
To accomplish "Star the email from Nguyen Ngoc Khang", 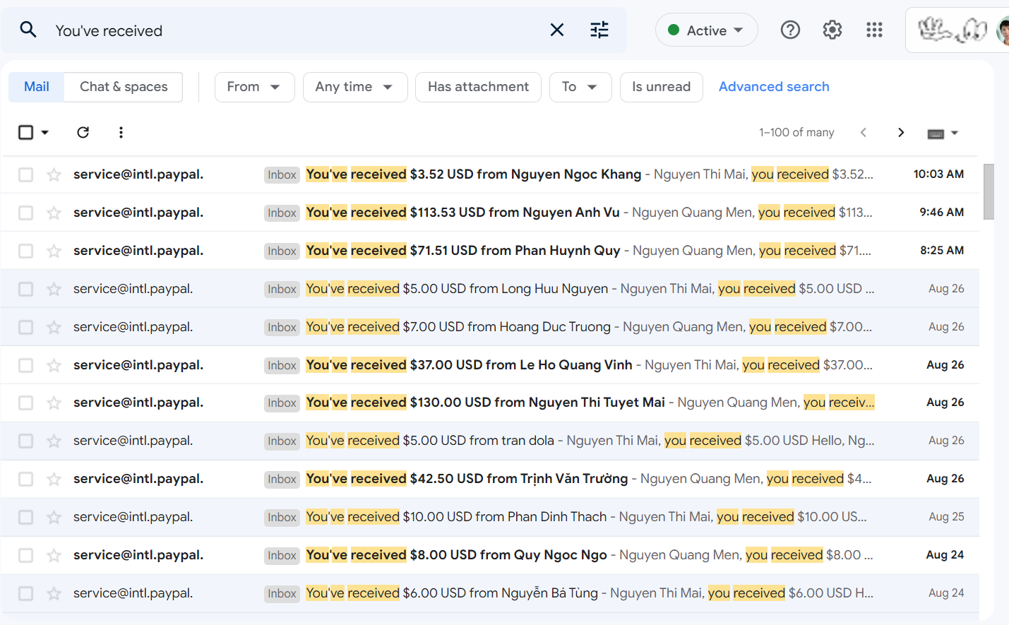I will click(x=54, y=174).
